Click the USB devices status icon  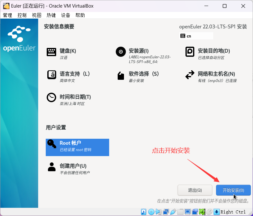coord(173,212)
